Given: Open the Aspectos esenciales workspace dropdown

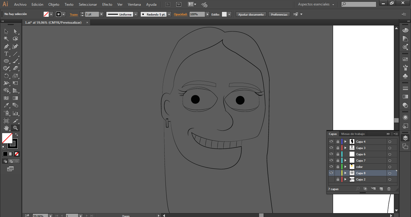Looking at the screenshot, I should 316,4.
